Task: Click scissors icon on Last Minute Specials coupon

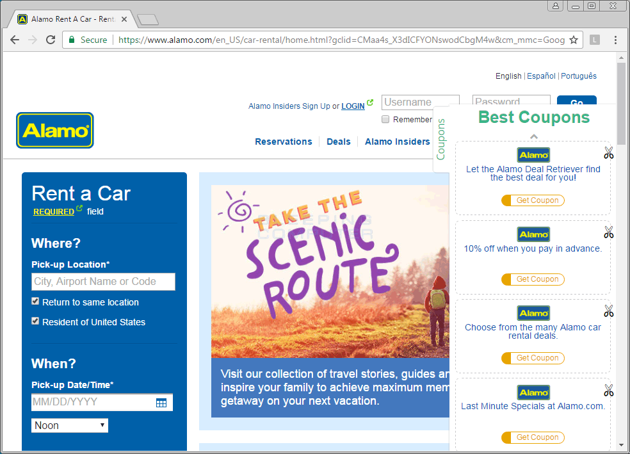Action: coord(608,390)
